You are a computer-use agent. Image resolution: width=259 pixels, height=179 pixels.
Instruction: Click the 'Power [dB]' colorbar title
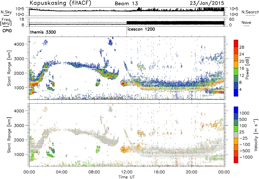click(247, 68)
